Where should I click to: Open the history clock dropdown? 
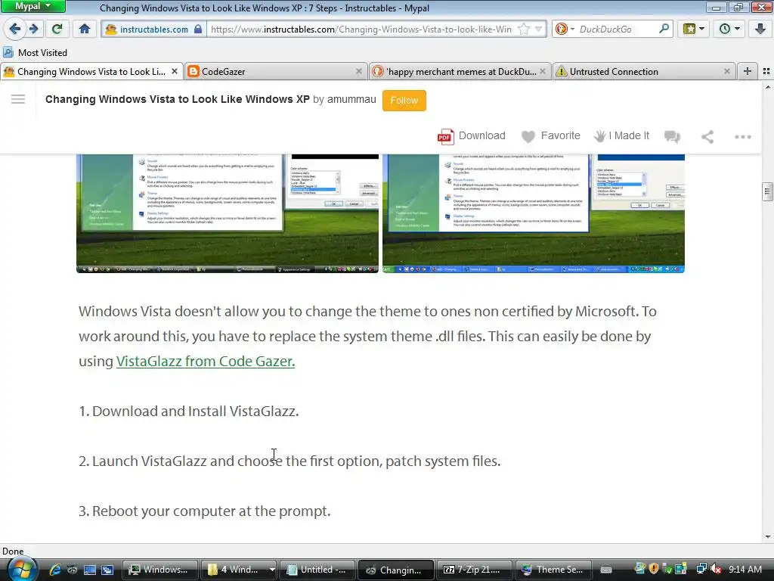(729, 30)
